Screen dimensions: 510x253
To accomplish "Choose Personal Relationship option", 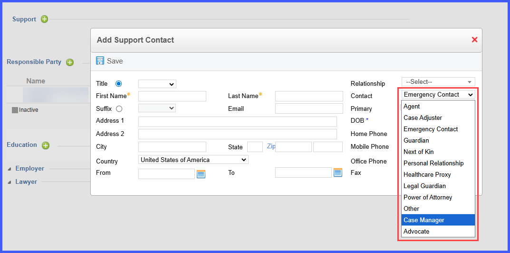I will pos(438,163).
